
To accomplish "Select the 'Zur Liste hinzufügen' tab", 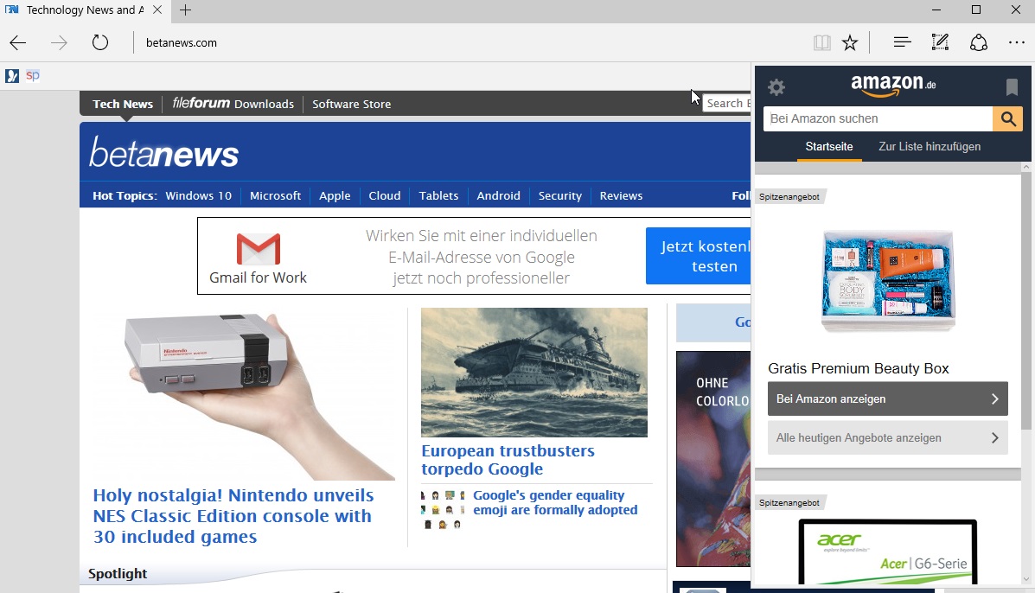I will (930, 147).
